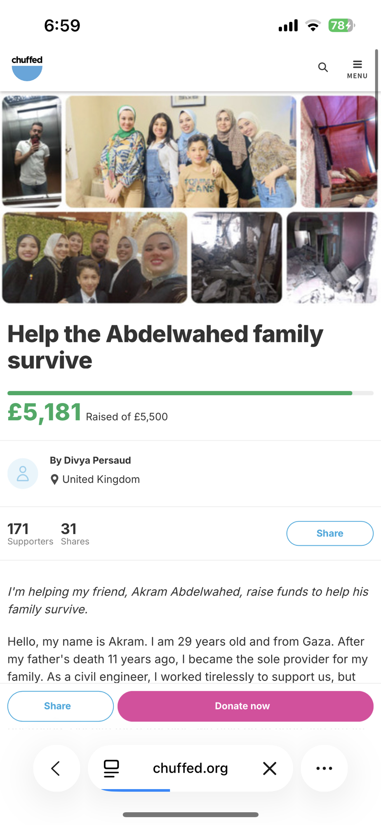Viewport: 381px width, 825px height.
Task: Tap the bottom-left Share button
Action: 61,706
